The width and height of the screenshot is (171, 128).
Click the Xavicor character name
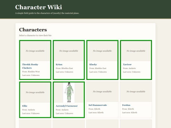click(x=127, y=64)
